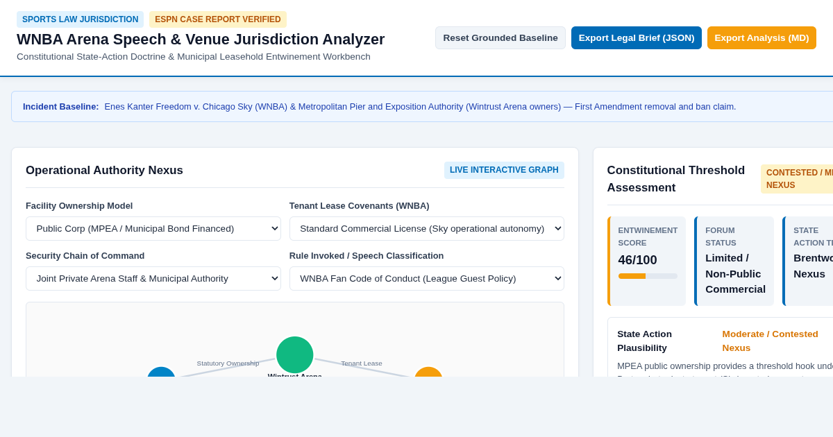The height and width of the screenshot is (437, 833).
Task: Click Reset Grounded Baseline button
Action: pos(500,37)
